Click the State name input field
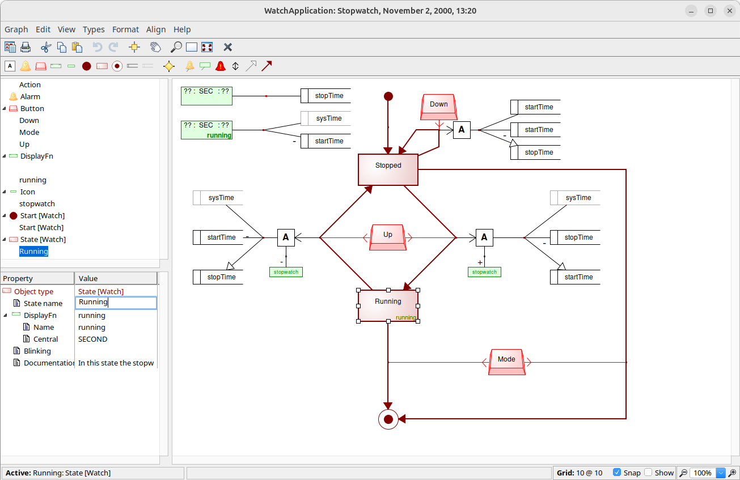 [116, 303]
